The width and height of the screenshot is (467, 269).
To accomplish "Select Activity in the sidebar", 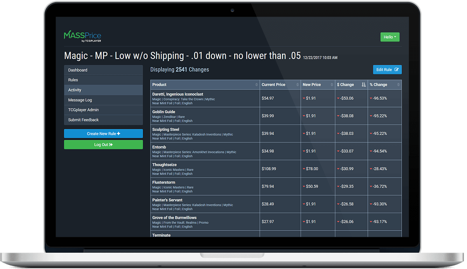I will [x=104, y=90].
